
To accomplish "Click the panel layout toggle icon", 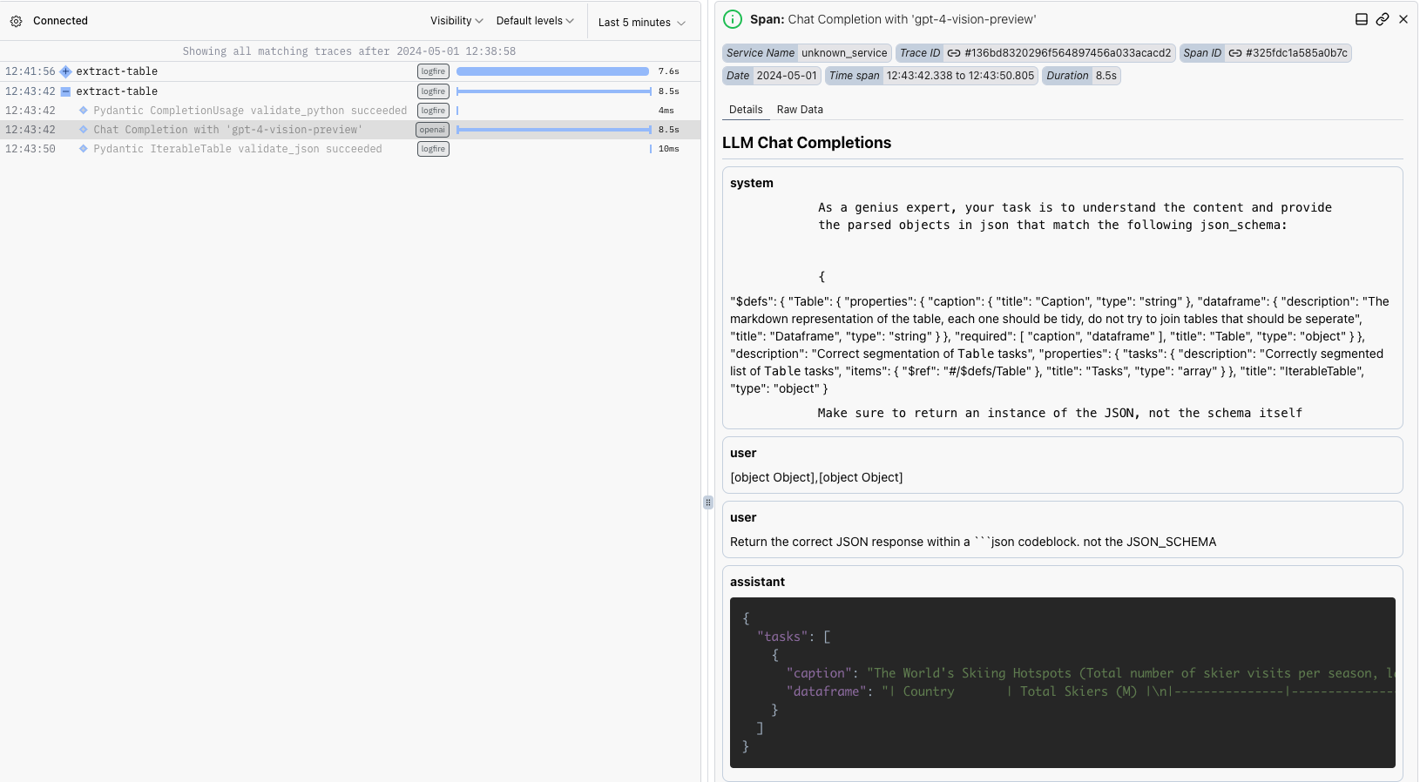I will (1362, 19).
